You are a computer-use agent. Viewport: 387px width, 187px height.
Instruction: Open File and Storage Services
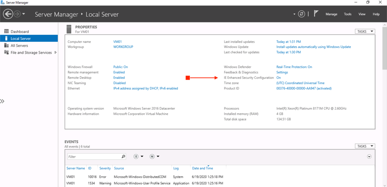coord(31,53)
